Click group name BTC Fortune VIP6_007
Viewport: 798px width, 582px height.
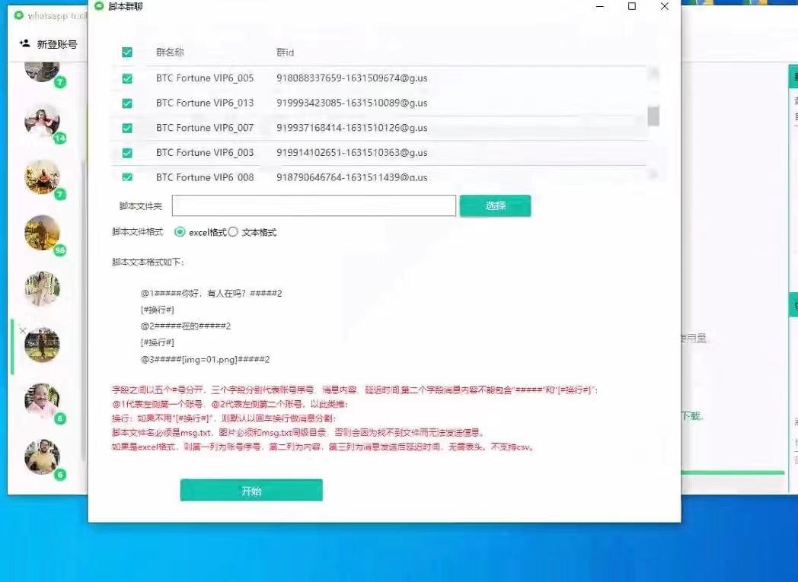coord(205,128)
